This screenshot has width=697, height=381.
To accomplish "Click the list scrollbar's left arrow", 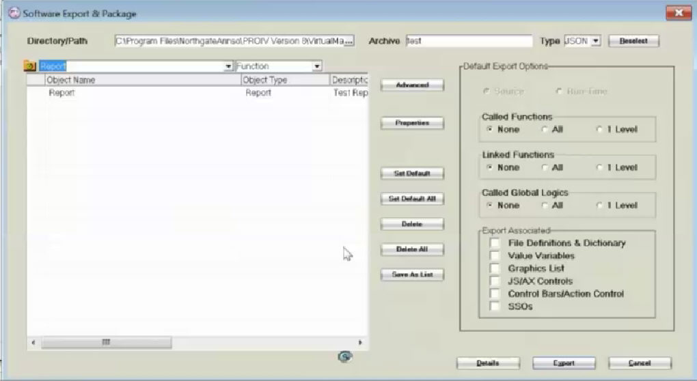I will 33,342.
